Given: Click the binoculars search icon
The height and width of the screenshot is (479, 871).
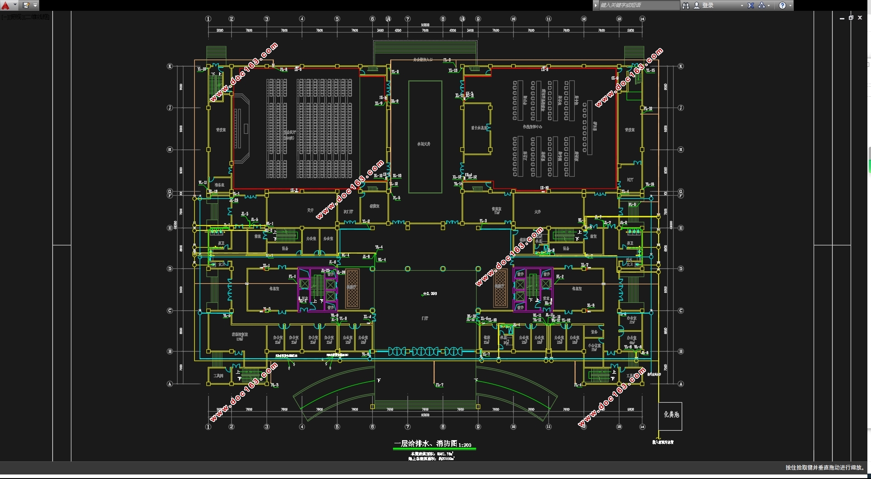Looking at the screenshot, I should point(686,5).
